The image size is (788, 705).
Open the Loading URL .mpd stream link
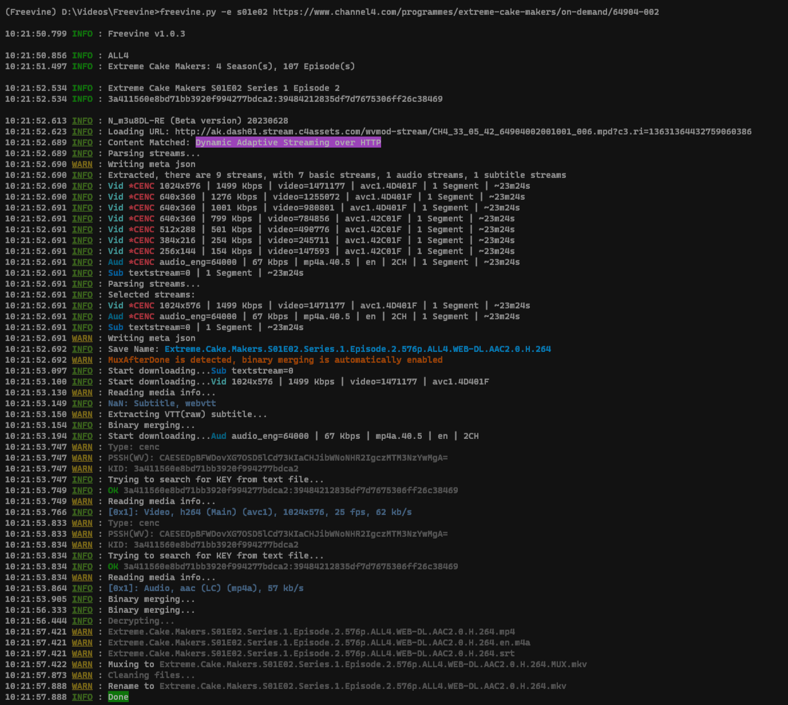pyautogui.click(x=463, y=132)
